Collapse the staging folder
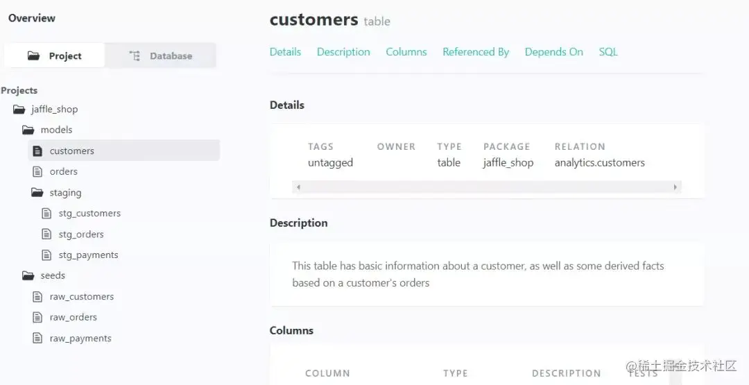 37,192
